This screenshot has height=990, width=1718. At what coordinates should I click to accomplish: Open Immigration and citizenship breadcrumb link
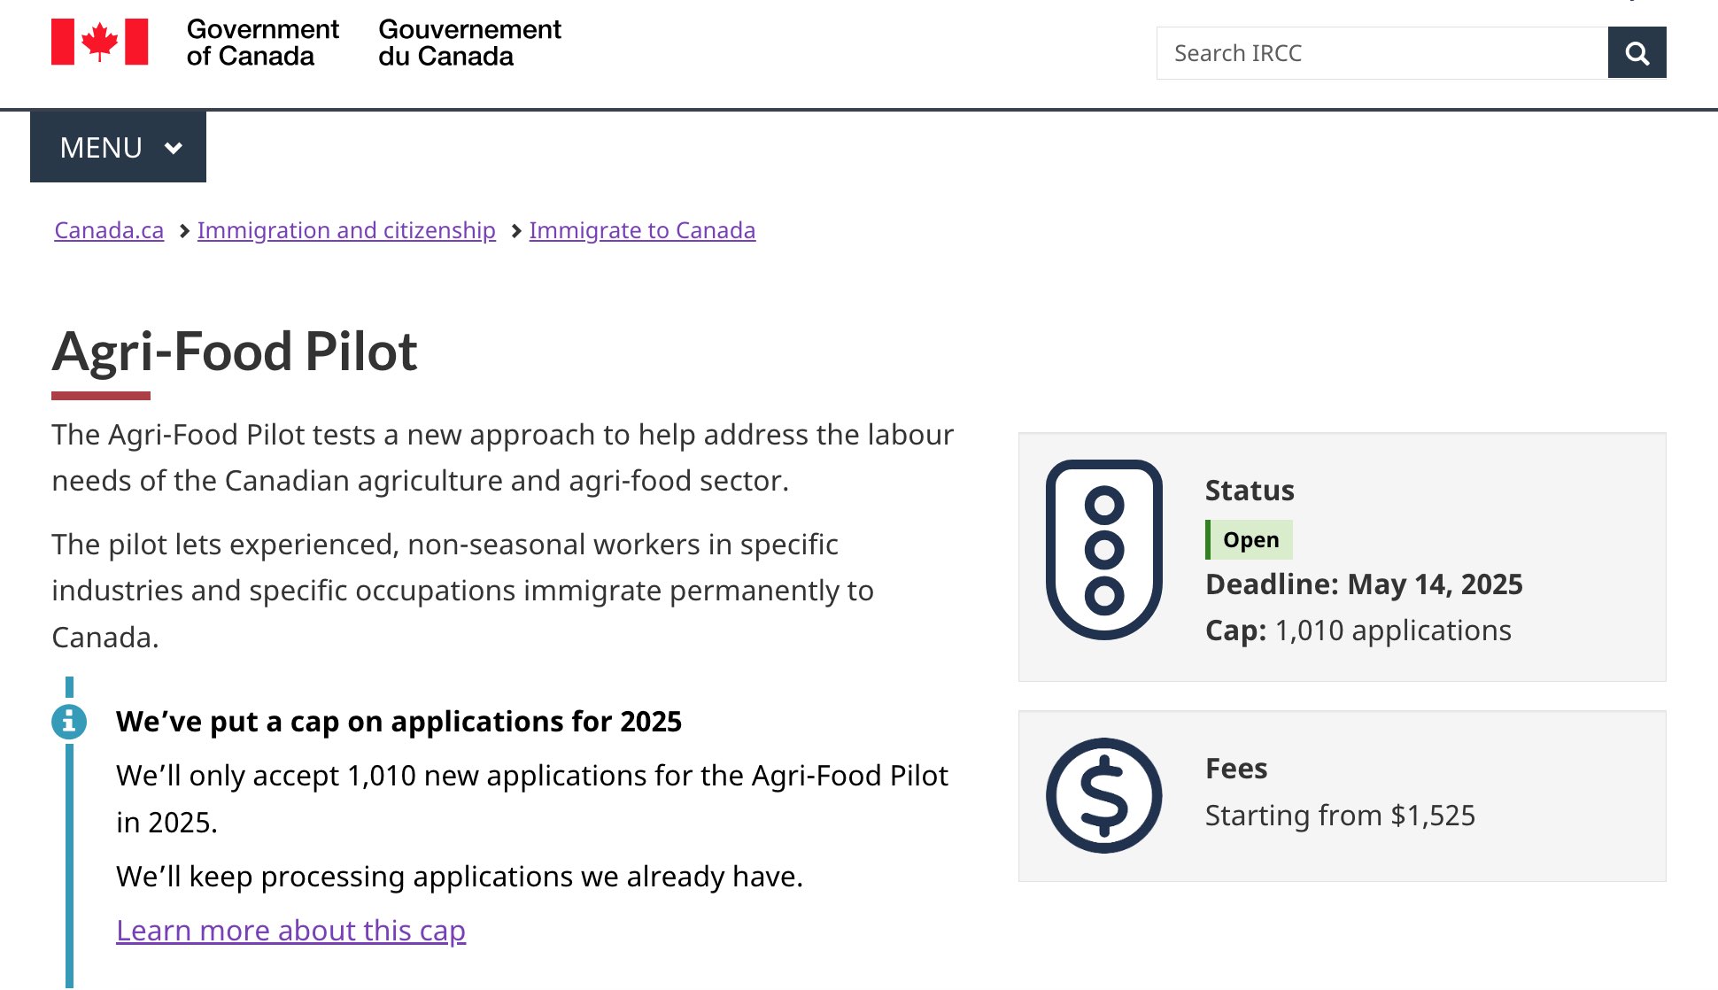(x=346, y=230)
